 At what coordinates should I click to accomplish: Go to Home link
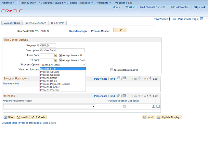coord(116,7)
